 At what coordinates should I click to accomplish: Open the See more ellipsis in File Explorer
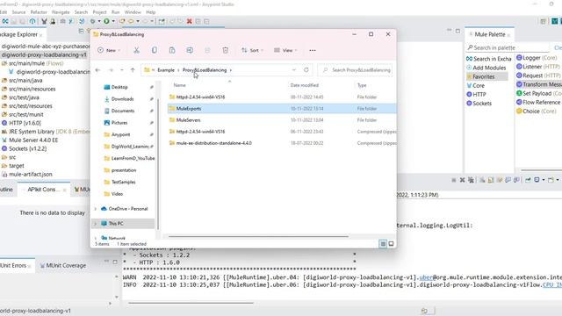click(x=313, y=51)
